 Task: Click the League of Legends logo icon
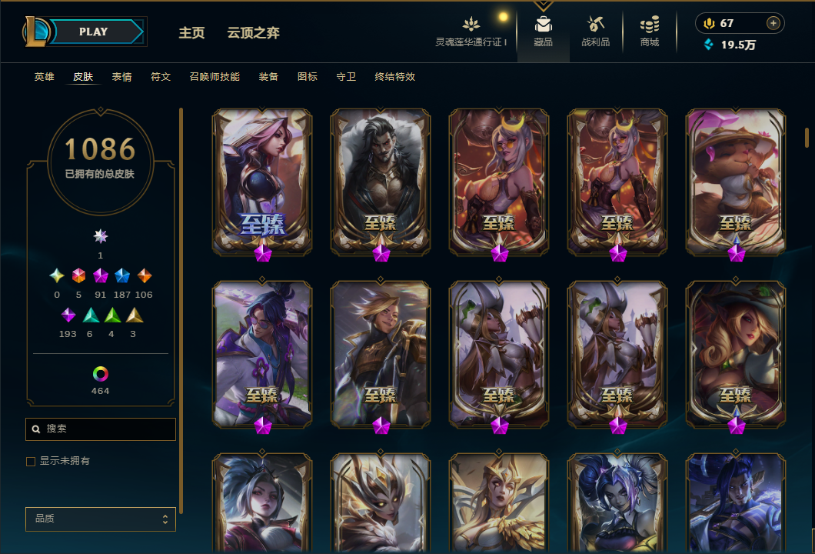(35, 32)
